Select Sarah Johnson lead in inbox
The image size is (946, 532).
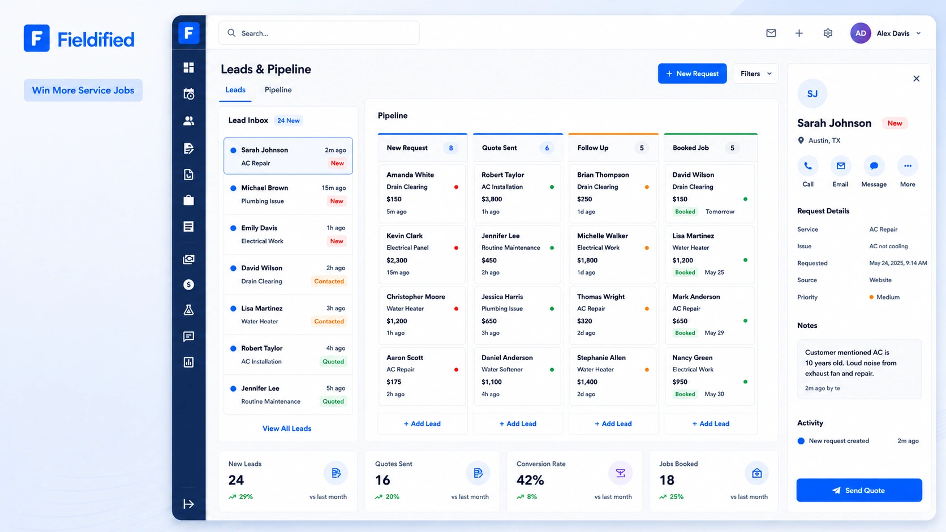tap(288, 156)
